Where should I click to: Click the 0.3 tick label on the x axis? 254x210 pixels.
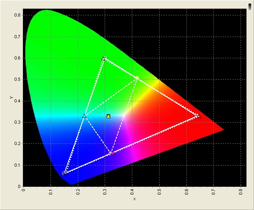[x=105, y=192]
